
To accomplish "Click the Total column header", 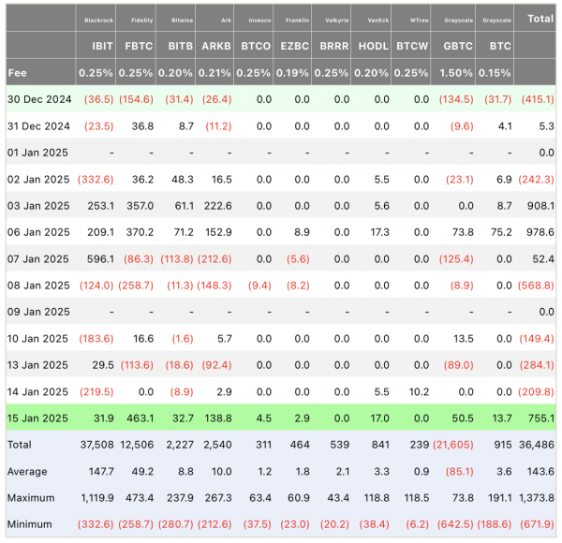I will [540, 19].
